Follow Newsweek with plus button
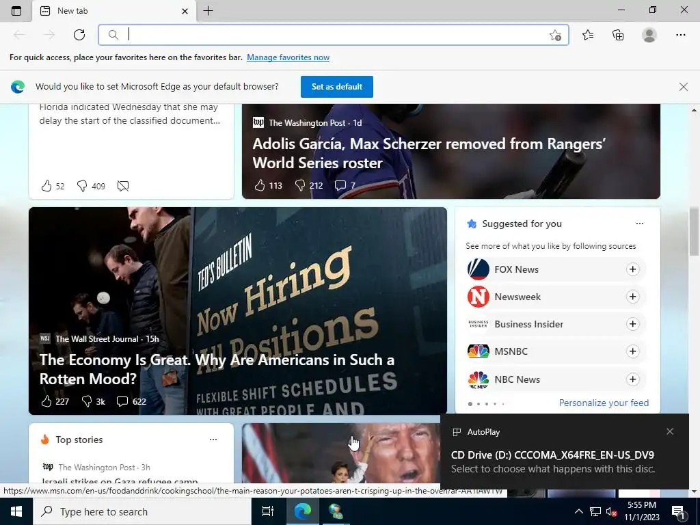 (632, 297)
